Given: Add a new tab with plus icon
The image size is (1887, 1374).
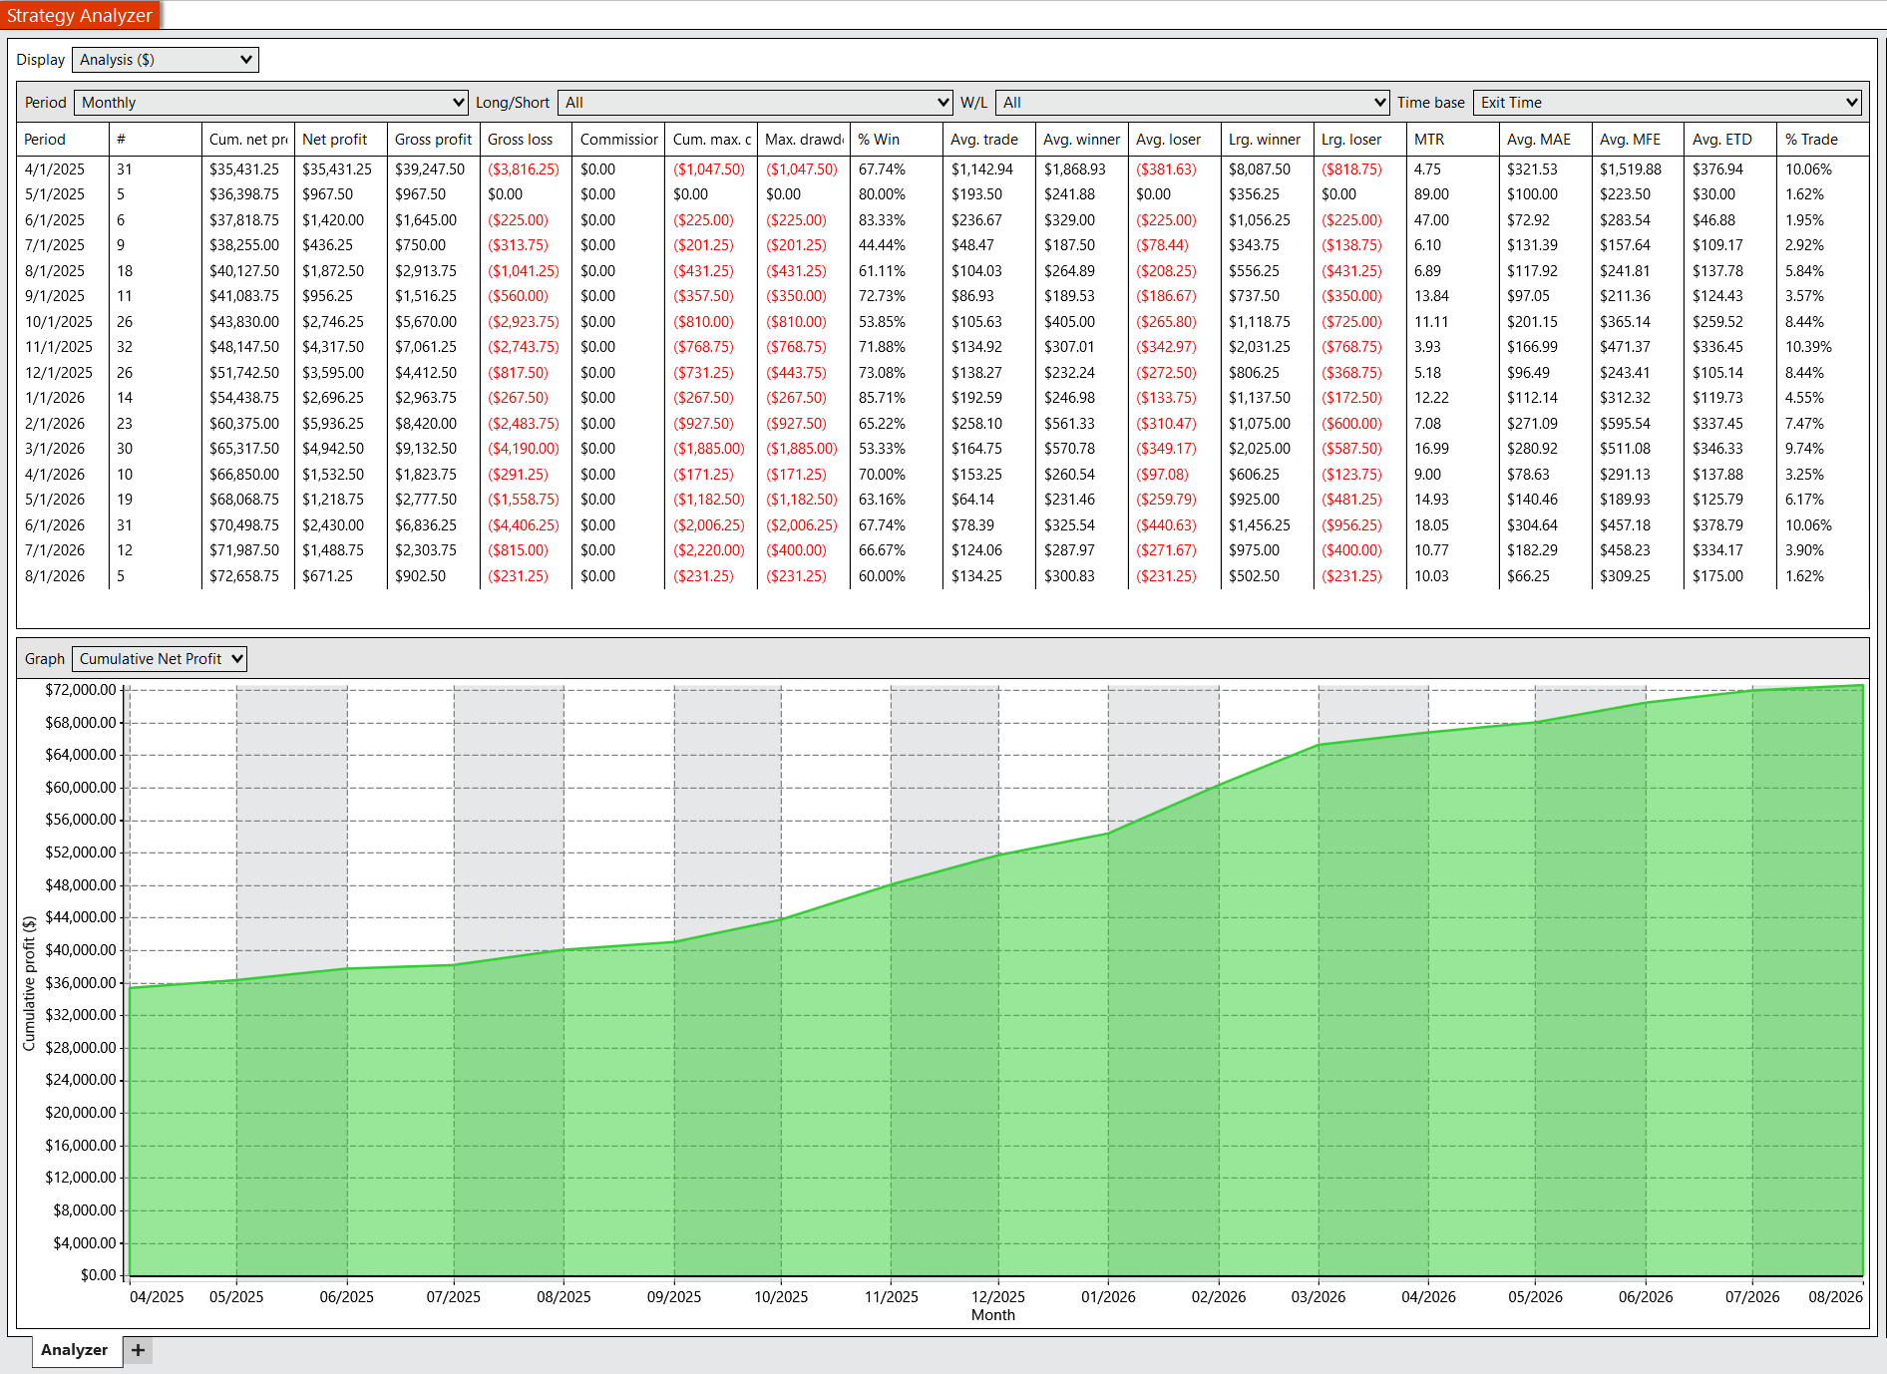Looking at the screenshot, I should 138,1350.
